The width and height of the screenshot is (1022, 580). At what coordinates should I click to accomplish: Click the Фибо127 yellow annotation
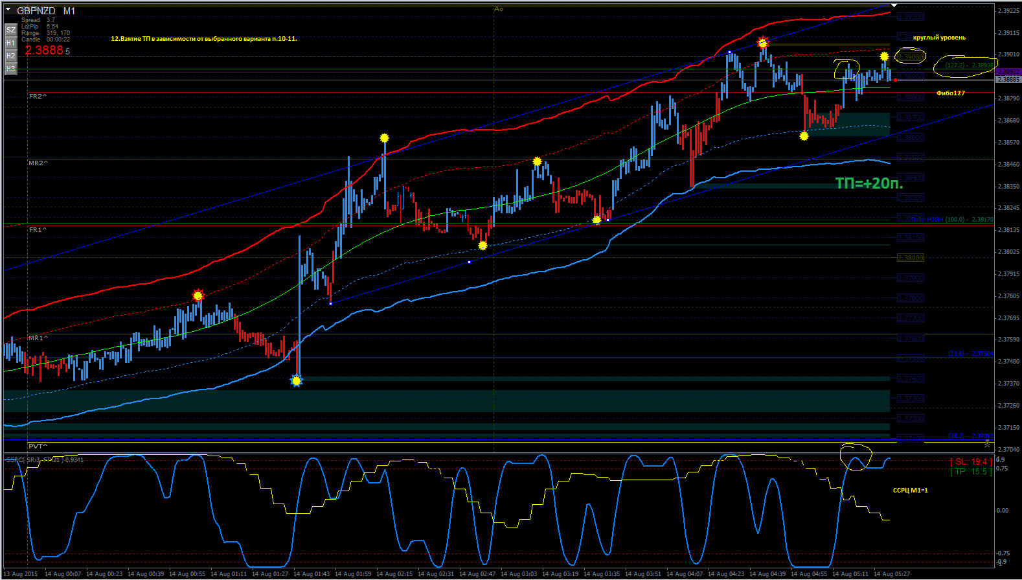(951, 93)
